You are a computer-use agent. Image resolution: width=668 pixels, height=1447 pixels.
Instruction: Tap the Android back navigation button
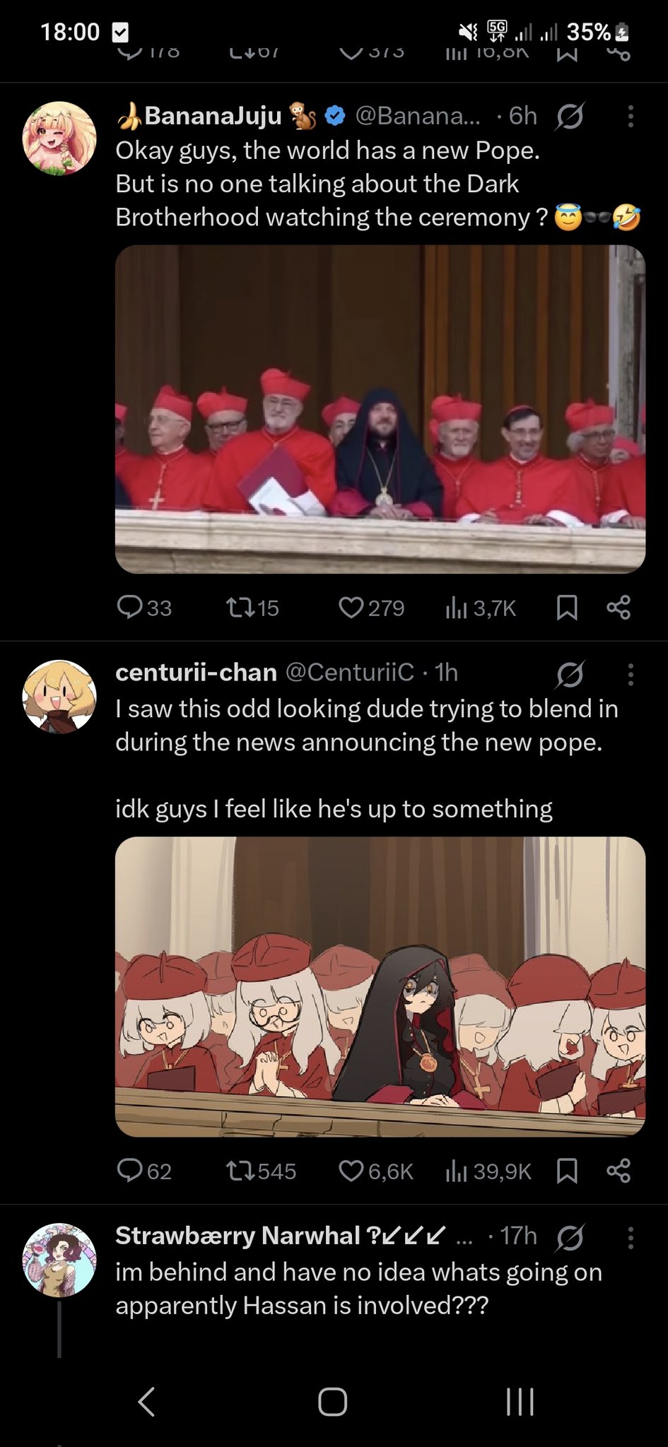(146, 1402)
